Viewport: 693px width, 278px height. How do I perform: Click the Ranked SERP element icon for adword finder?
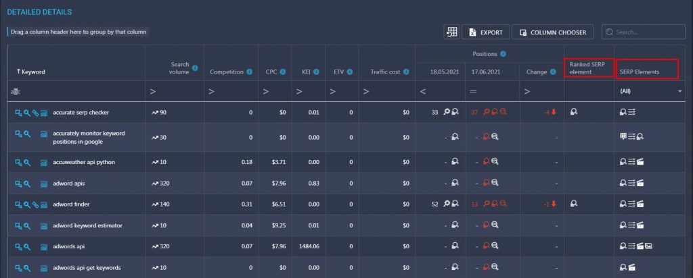pos(574,204)
